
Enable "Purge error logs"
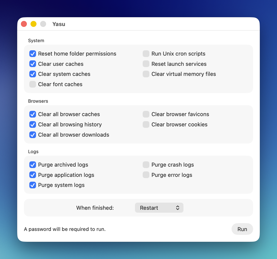click(146, 175)
